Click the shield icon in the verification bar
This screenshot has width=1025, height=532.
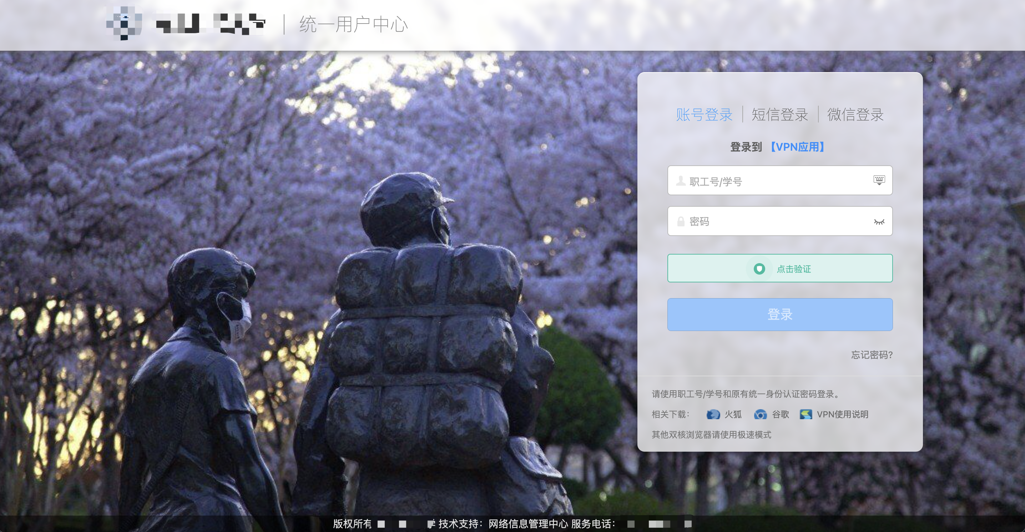coord(759,269)
